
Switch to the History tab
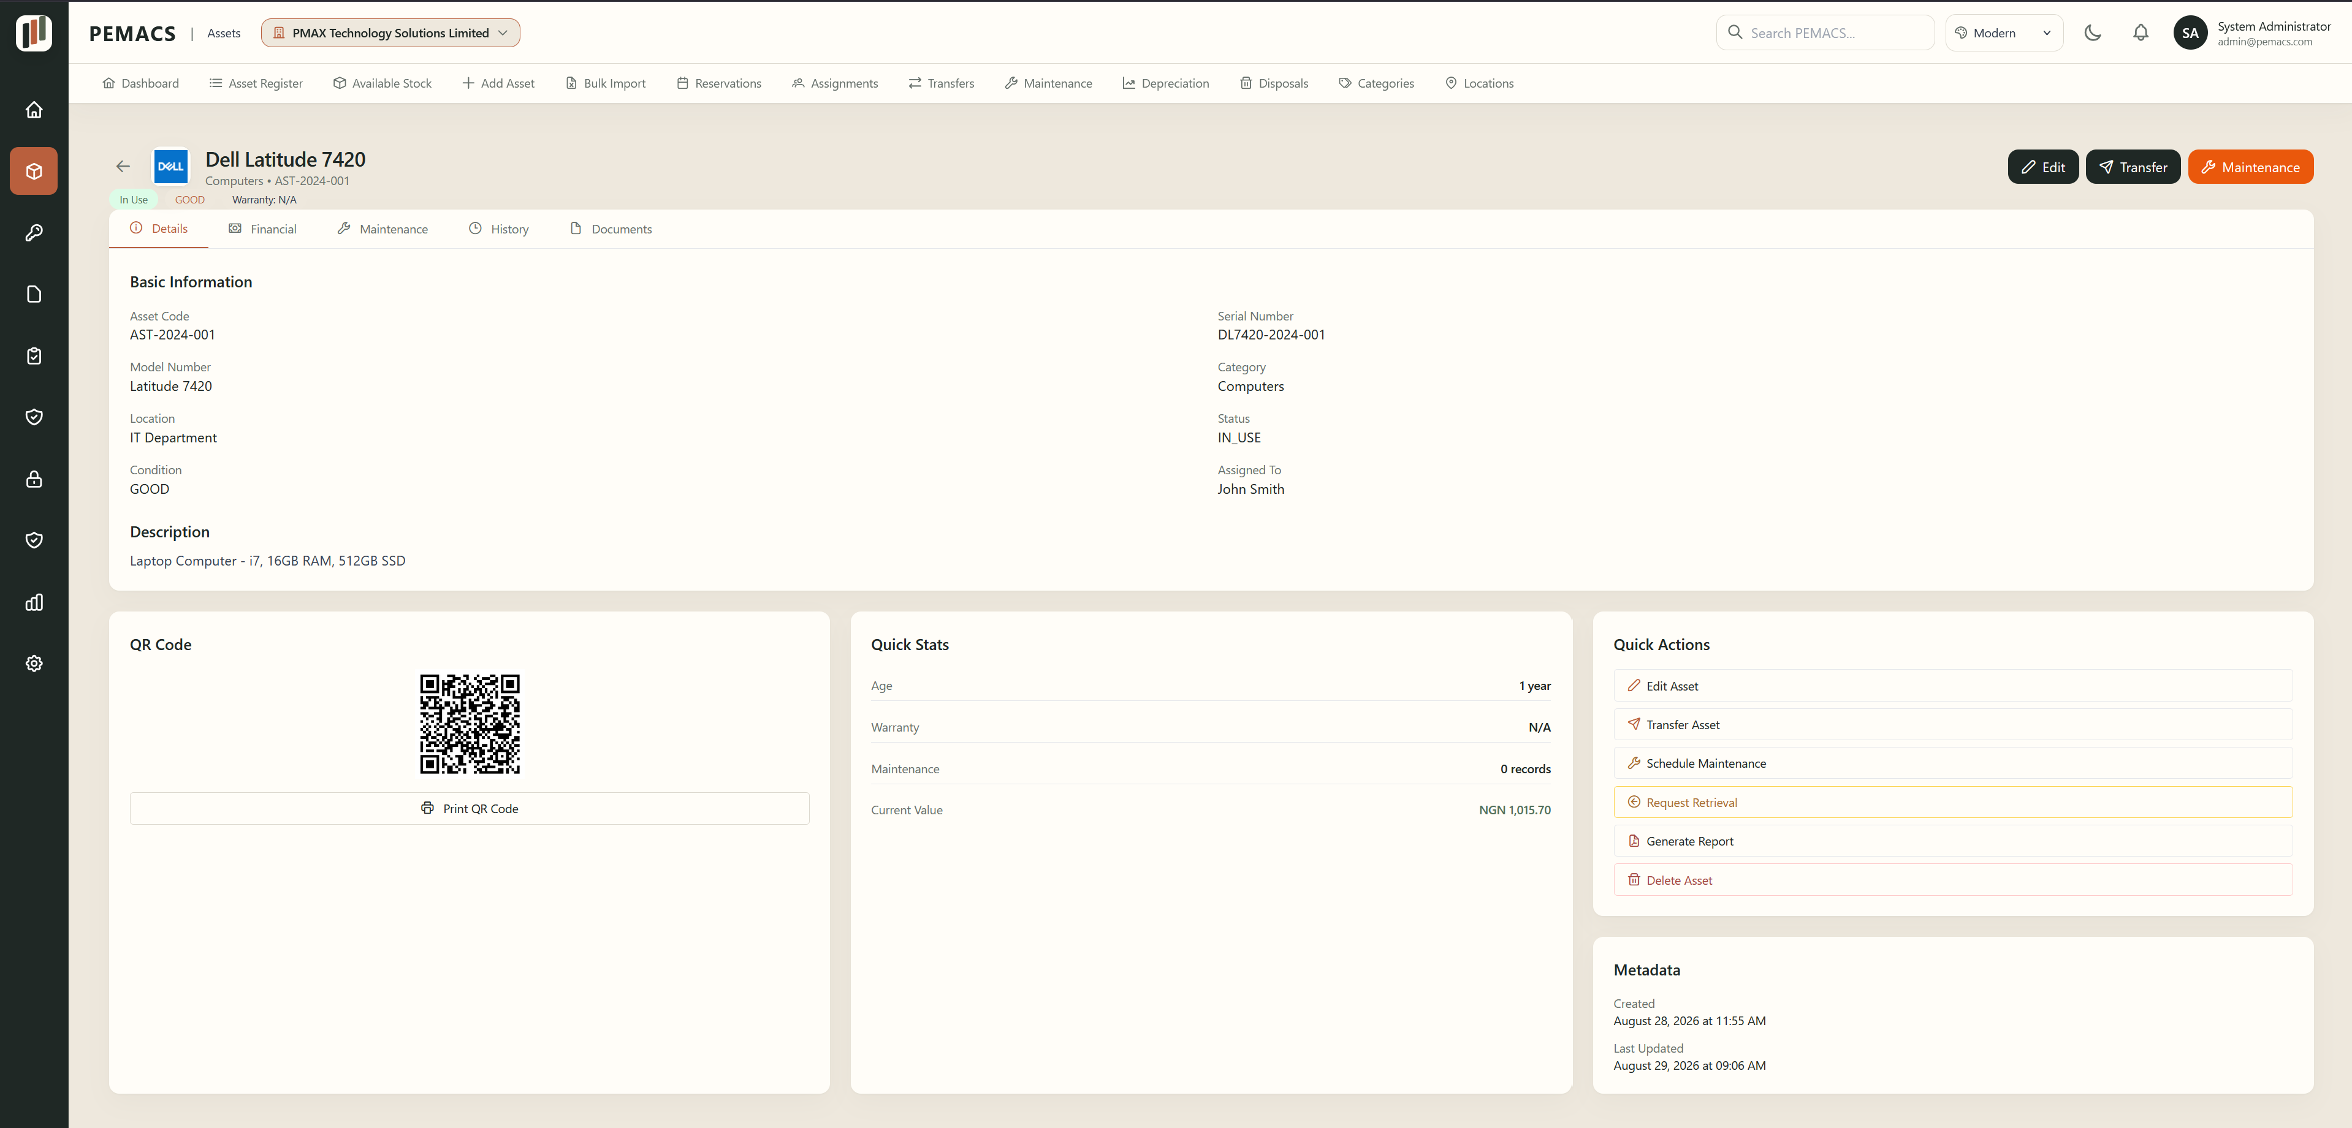[x=500, y=228]
